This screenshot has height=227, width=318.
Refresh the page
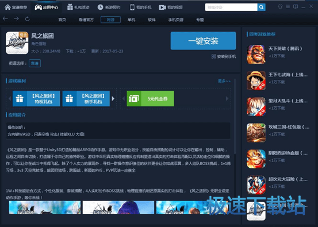pyautogui.click(x=27, y=18)
